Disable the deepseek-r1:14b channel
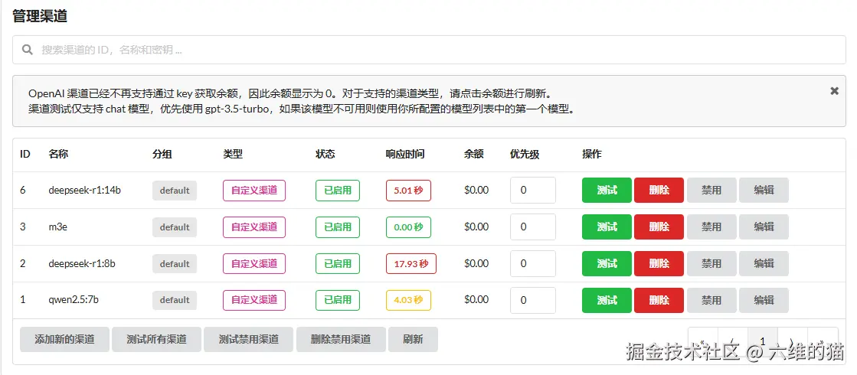857x375 pixels. point(711,190)
